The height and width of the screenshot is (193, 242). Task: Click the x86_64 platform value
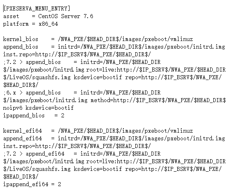pos(48,24)
